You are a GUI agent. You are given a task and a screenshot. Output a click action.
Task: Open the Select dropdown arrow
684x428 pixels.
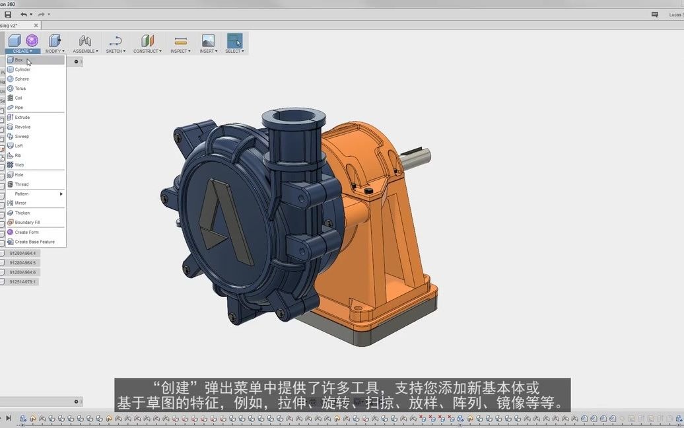click(242, 50)
